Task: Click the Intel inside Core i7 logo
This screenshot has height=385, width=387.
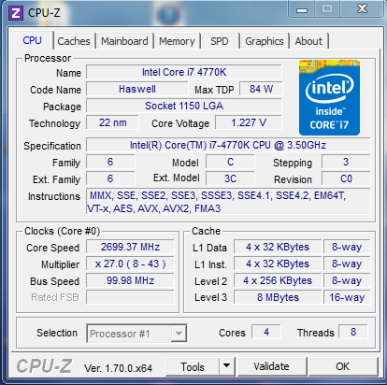Action: click(329, 97)
